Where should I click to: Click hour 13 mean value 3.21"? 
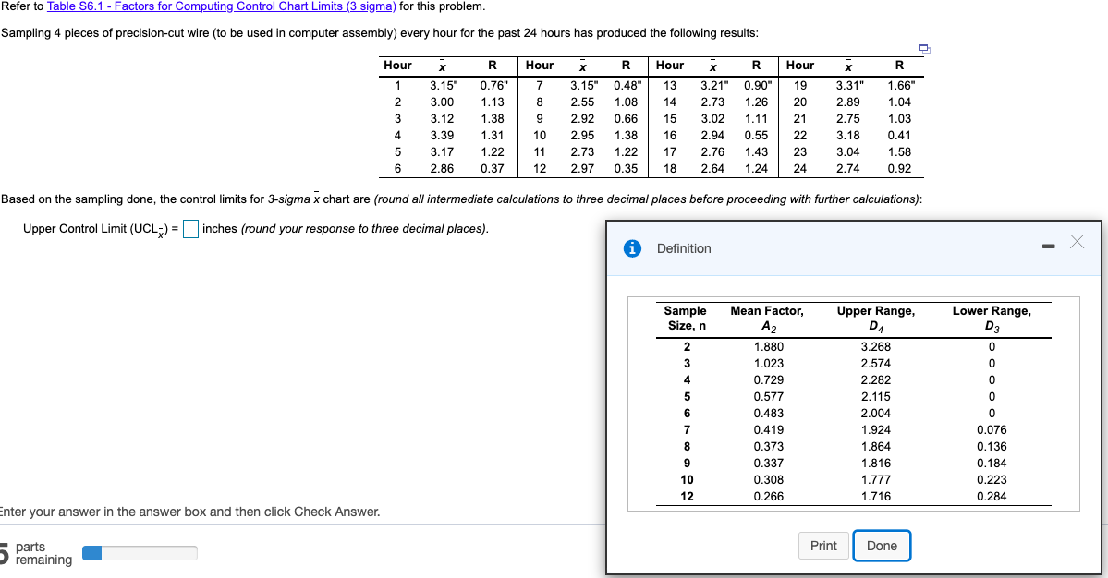[x=714, y=85]
